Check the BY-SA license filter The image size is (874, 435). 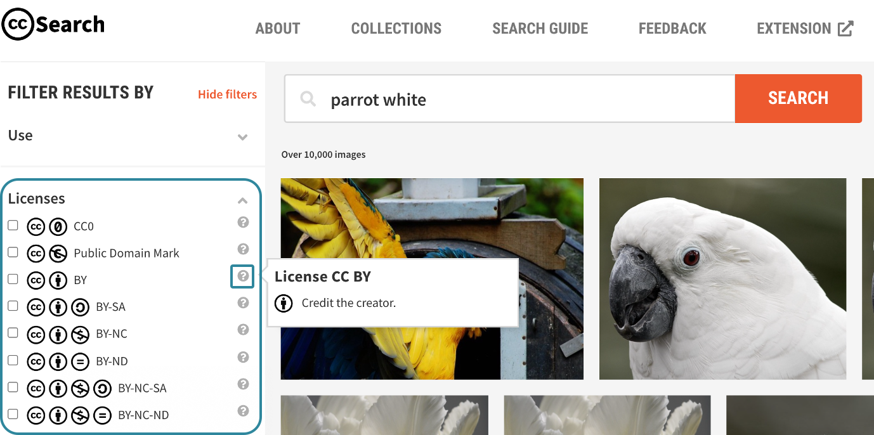[x=13, y=304]
